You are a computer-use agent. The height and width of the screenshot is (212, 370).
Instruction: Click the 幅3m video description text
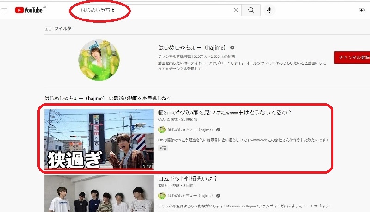(x=243, y=140)
